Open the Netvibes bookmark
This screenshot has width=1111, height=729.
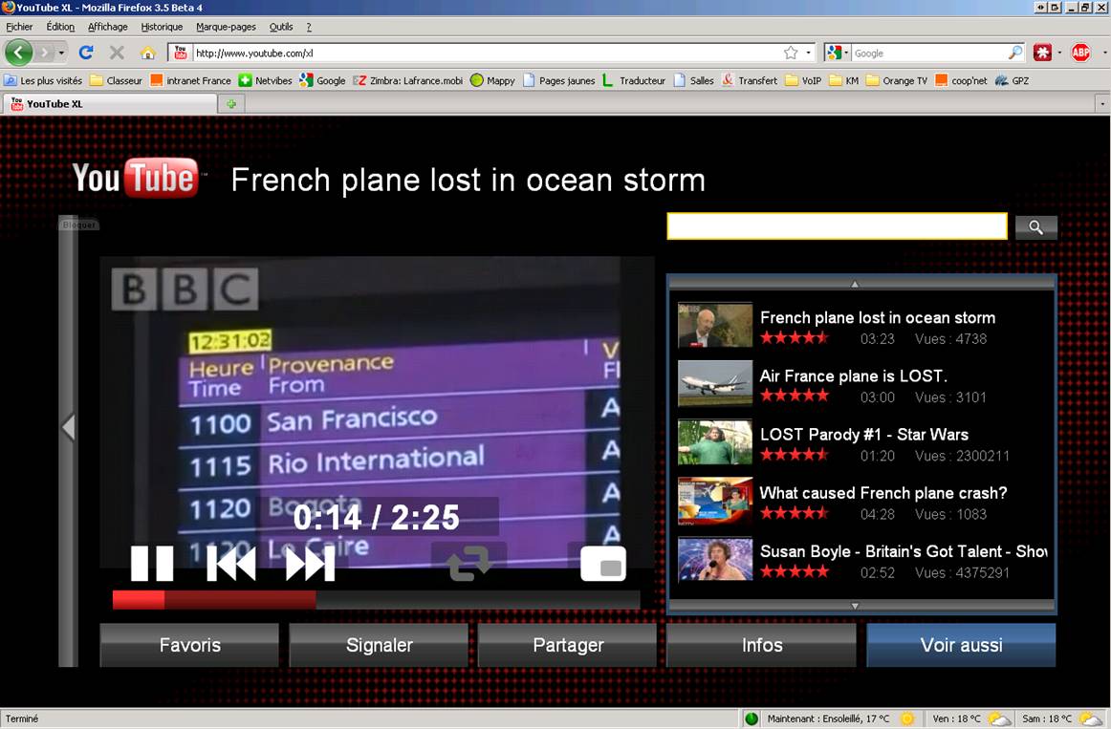tap(266, 80)
